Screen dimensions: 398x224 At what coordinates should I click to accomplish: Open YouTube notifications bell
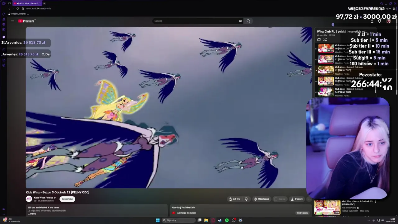tap(380, 21)
